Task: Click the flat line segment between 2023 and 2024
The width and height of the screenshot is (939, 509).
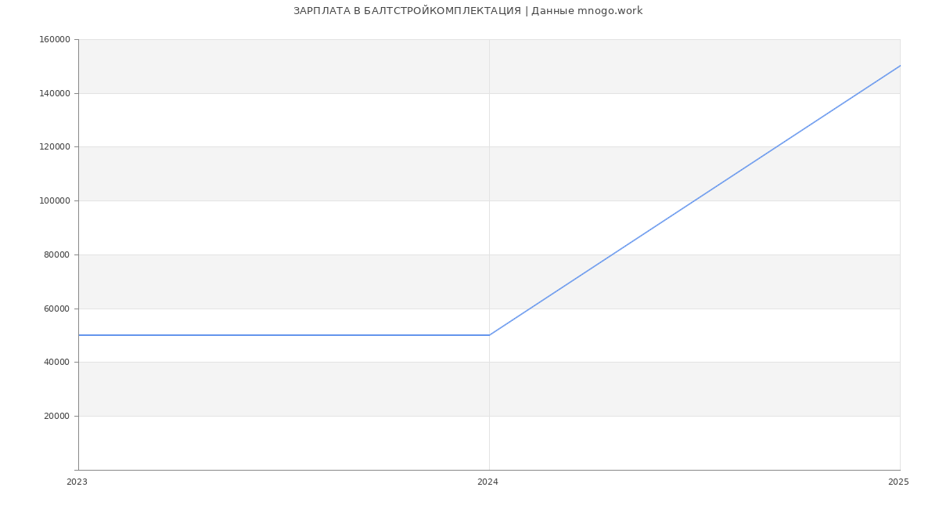Action: point(283,335)
